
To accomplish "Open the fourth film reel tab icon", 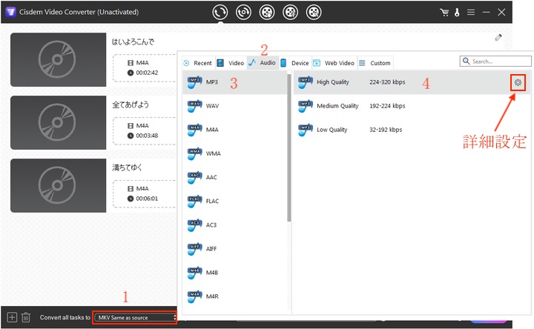I will (x=290, y=13).
